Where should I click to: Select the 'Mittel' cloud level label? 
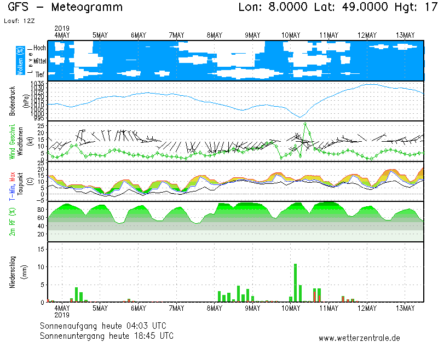[x=39, y=61]
